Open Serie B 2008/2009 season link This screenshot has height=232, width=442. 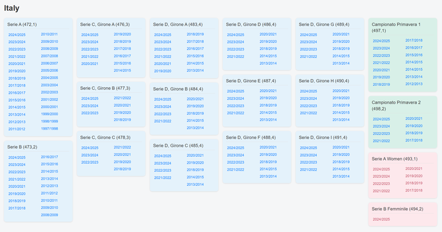49,215
